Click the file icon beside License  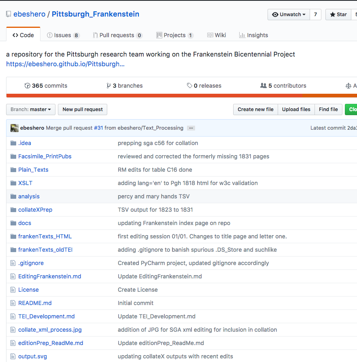(x=13, y=290)
